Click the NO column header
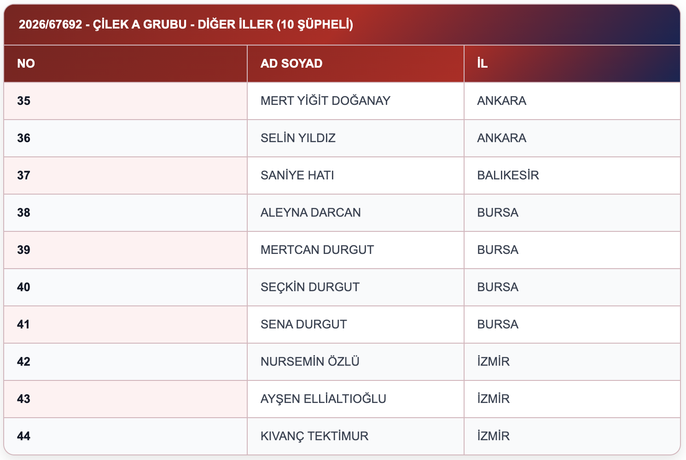Image resolution: width=686 pixels, height=460 pixels. tap(125, 63)
